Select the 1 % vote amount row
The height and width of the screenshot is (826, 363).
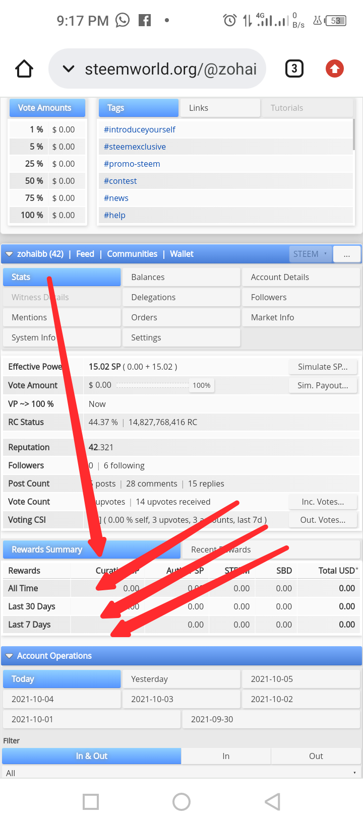[x=47, y=129]
